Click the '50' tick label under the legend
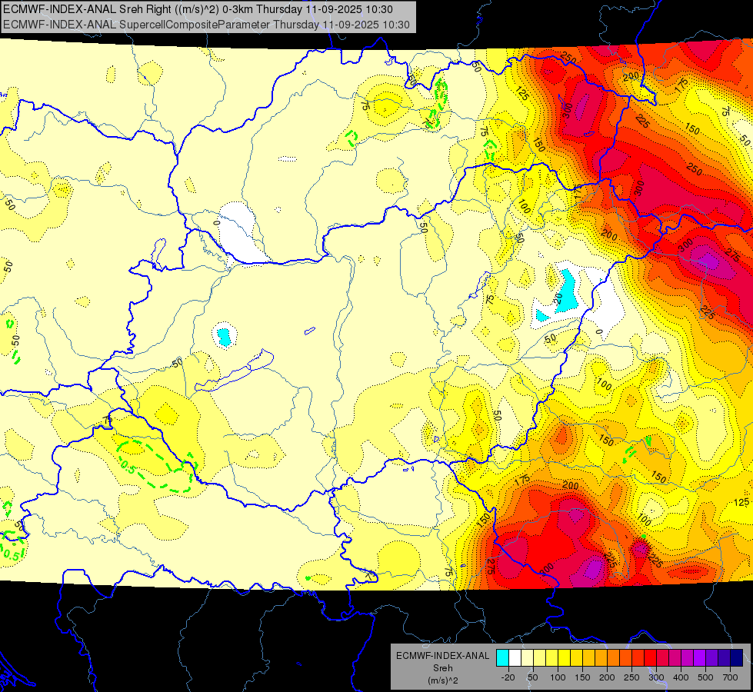 tap(532, 677)
